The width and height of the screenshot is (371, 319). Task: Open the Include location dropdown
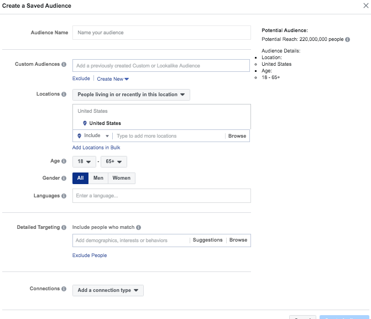(x=93, y=135)
